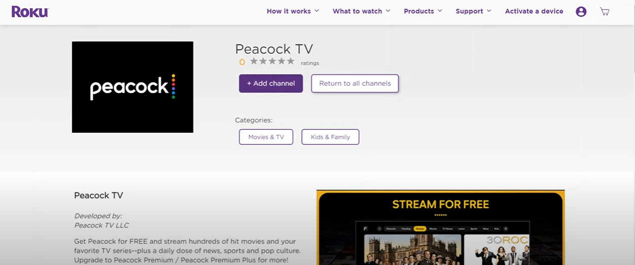This screenshot has width=635, height=265.
Task: Expand the Products menu chevron
Action: [440, 11]
